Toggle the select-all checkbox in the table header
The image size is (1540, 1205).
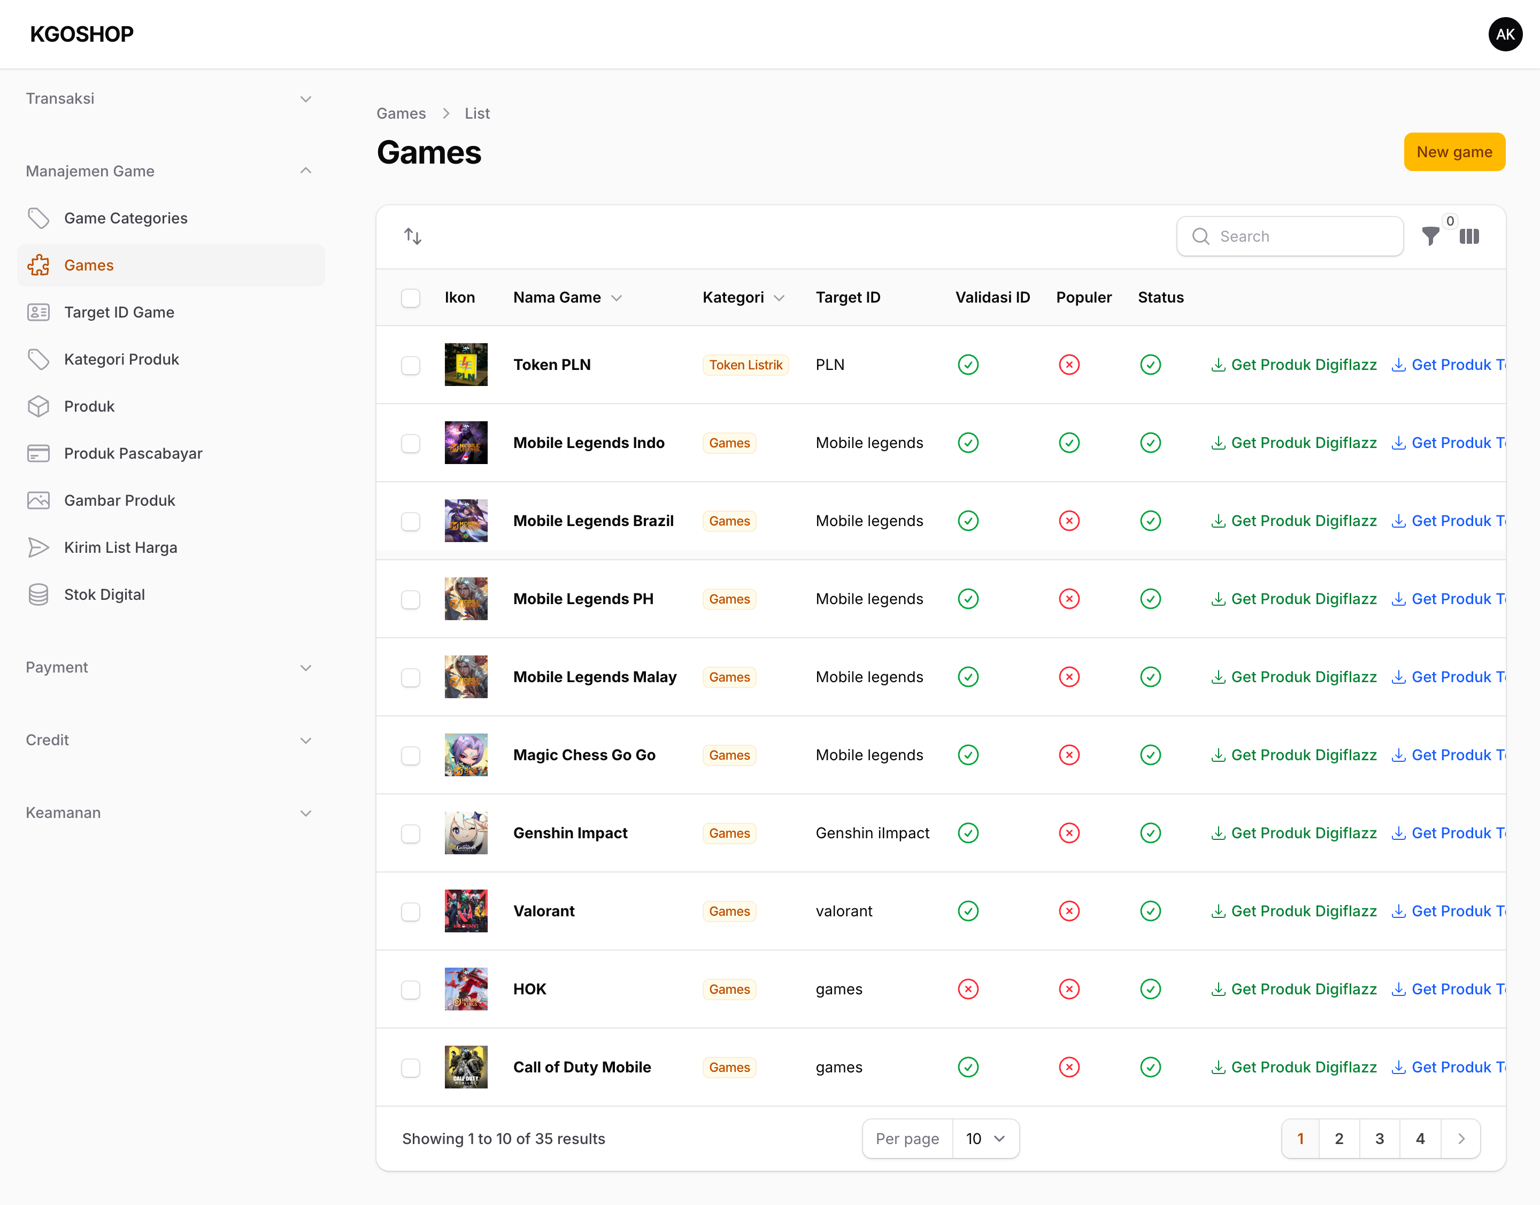(x=411, y=298)
